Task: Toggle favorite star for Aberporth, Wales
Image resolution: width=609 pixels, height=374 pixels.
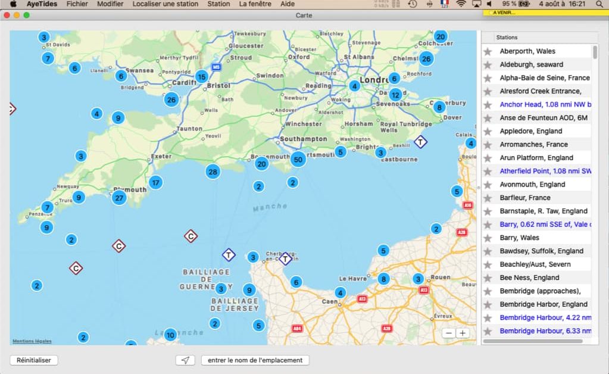Action: point(488,51)
